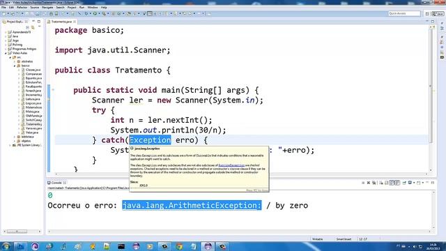Click the New wizard icon in toolbar
The height and width of the screenshot is (251, 446).
point(3,13)
